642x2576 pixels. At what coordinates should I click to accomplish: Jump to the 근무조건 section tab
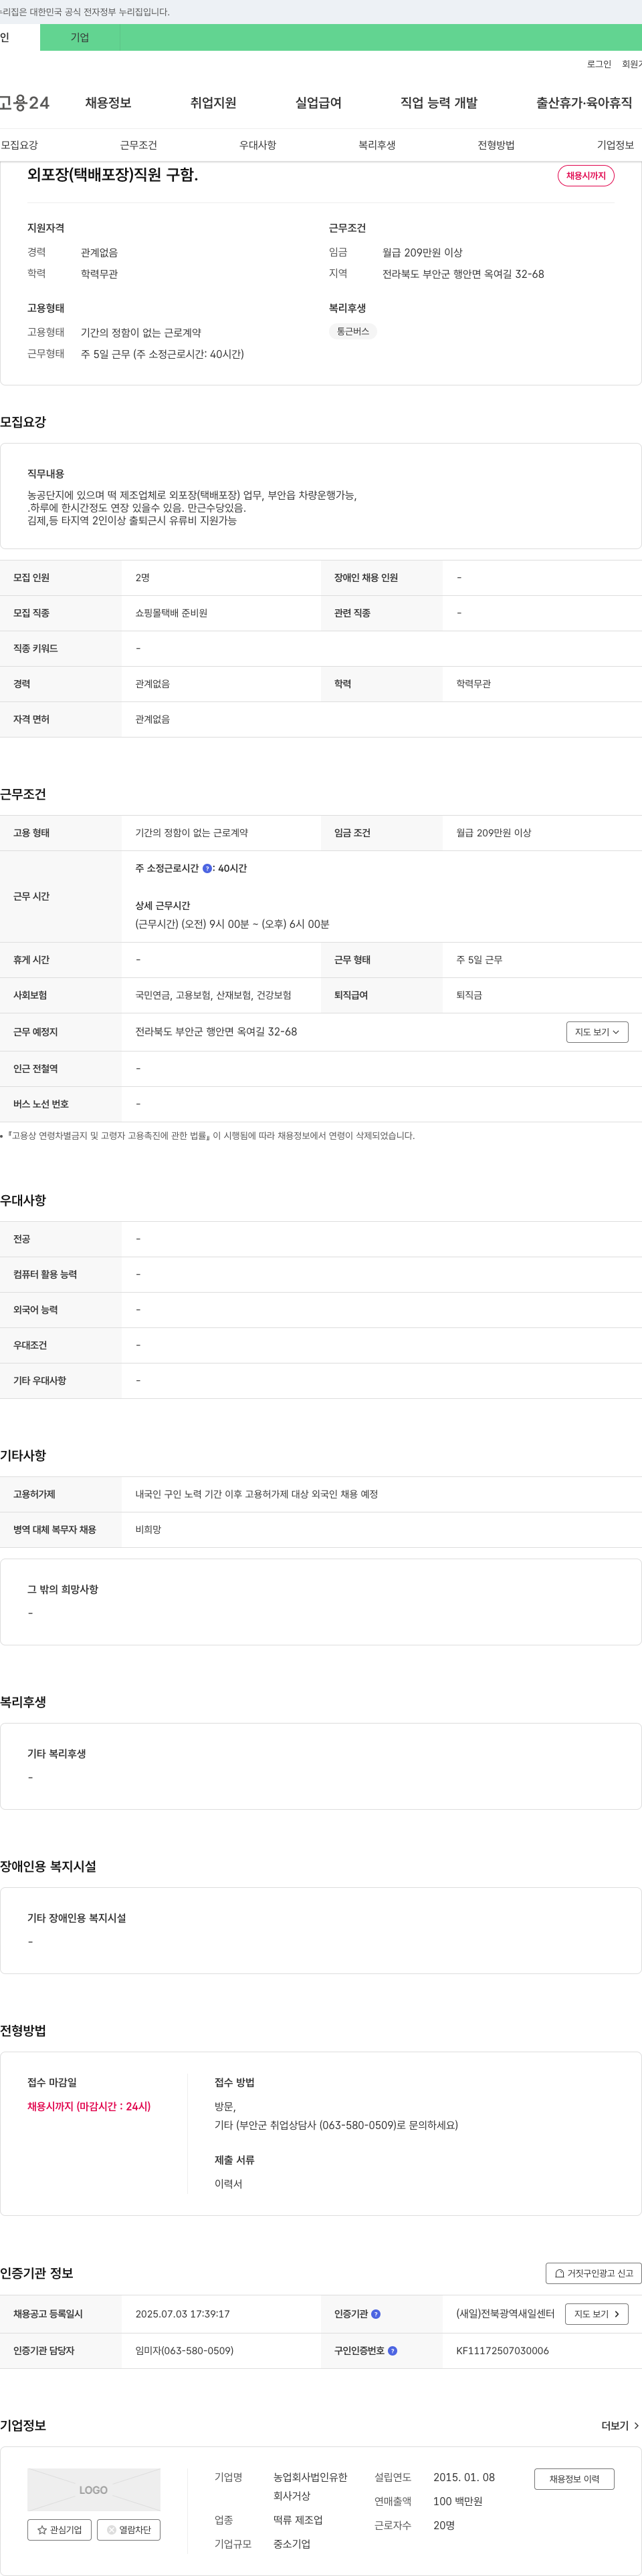click(x=138, y=145)
